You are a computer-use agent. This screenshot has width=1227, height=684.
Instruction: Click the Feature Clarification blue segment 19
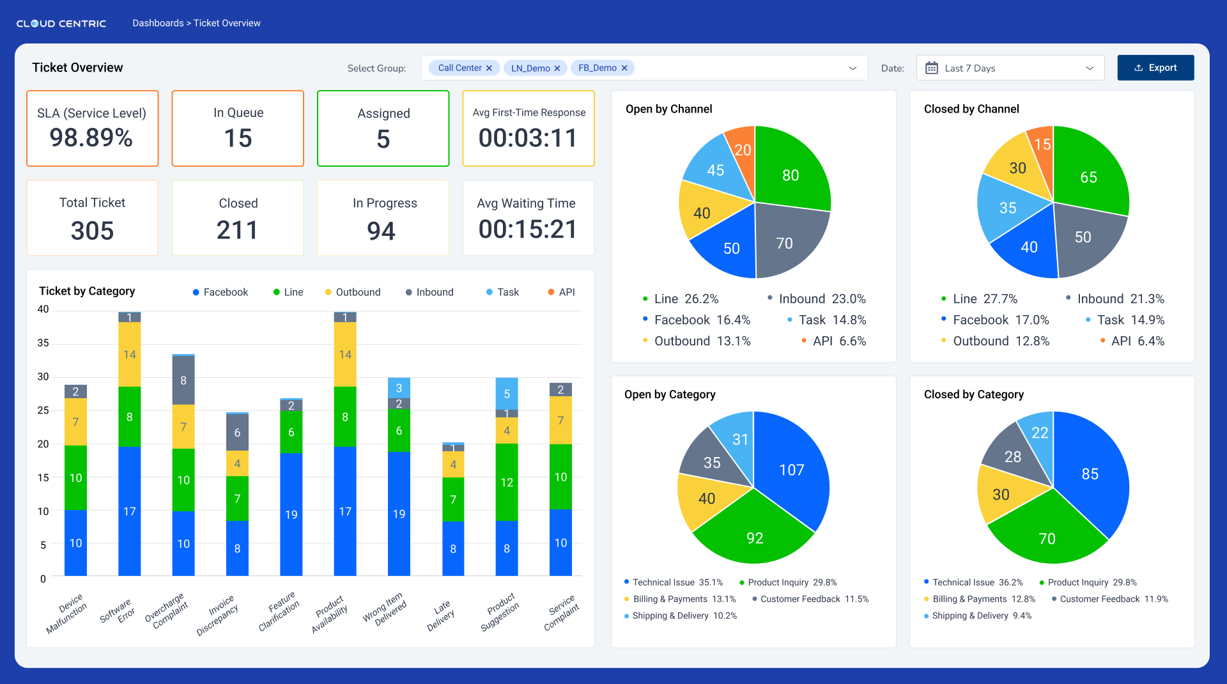(x=291, y=515)
